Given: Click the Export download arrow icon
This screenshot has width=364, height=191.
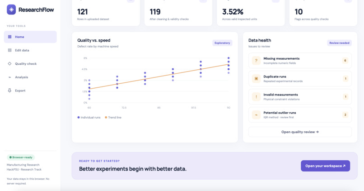Looking at the screenshot, I should click(x=9, y=90).
